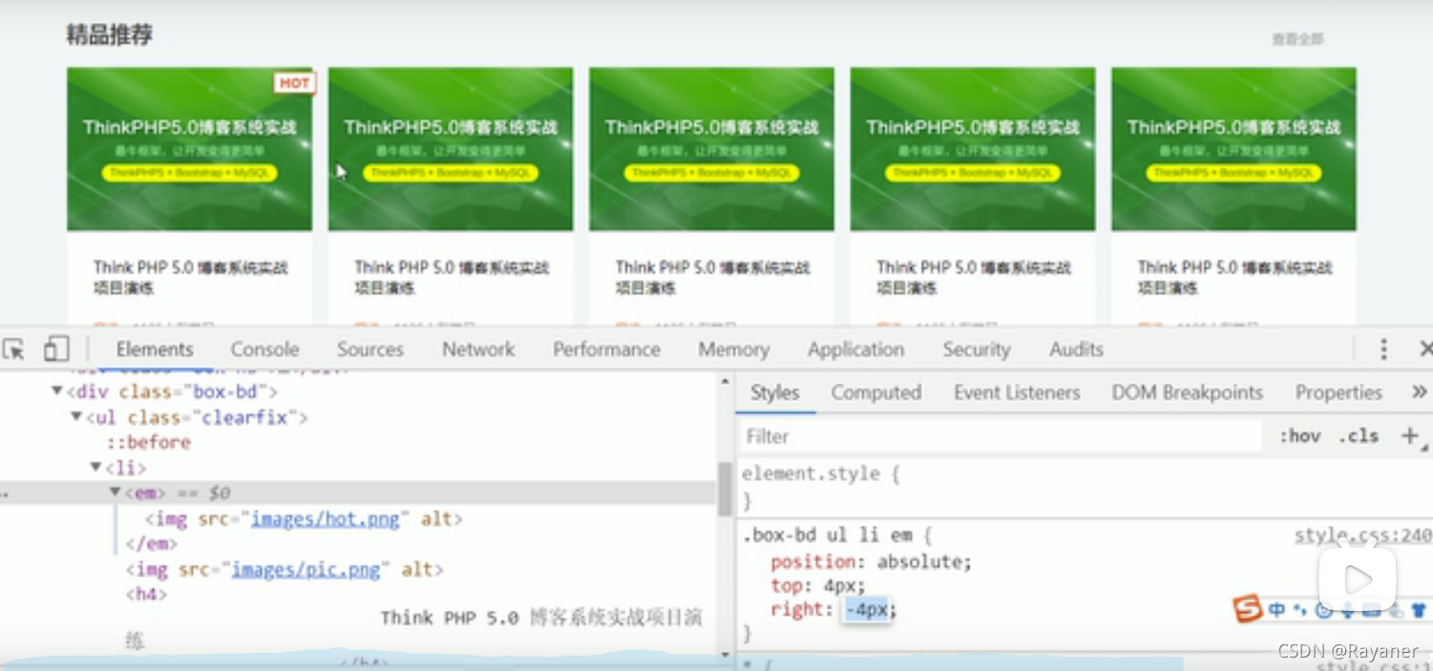Click the HOT badge on the first course card
The height and width of the screenshot is (671, 1433).
click(294, 83)
